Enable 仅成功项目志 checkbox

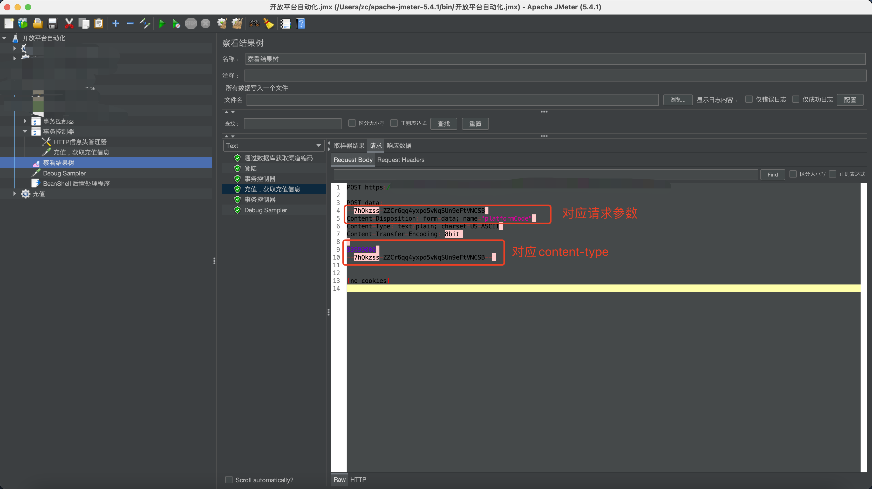797,100
